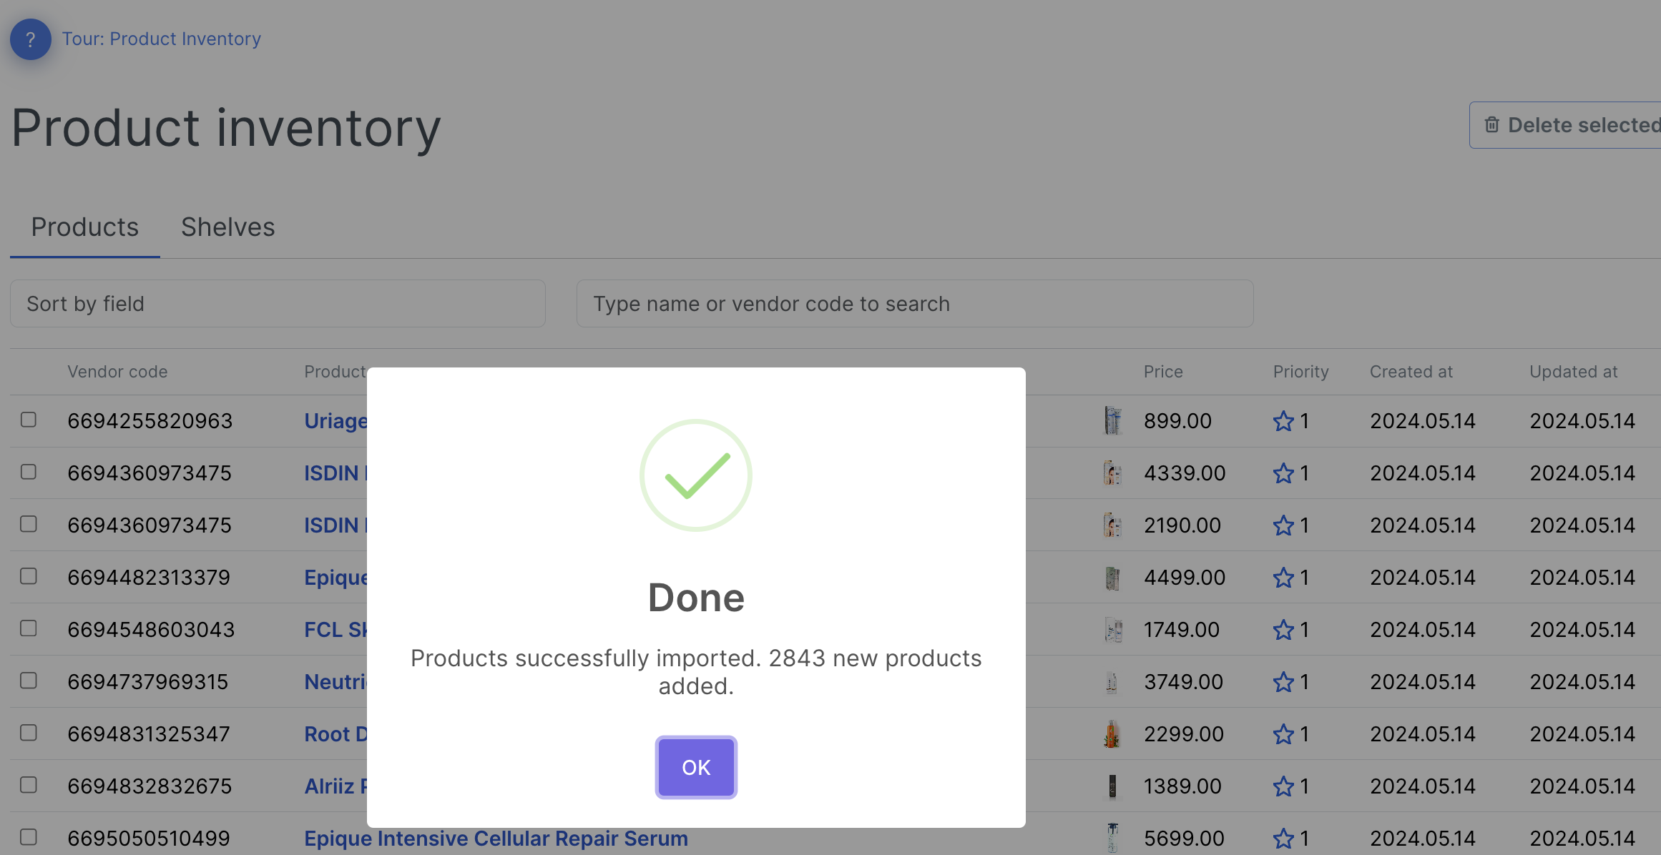Click the trash icon in Delete selected
The image size is (1661, 855).
(x=1491, y=125)
